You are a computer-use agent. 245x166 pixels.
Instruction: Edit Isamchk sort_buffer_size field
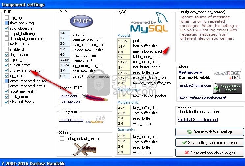coord(124,141)
